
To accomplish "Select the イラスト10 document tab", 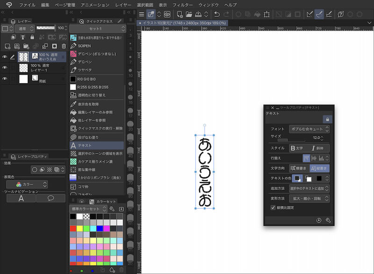I will (x=182, y=23).
